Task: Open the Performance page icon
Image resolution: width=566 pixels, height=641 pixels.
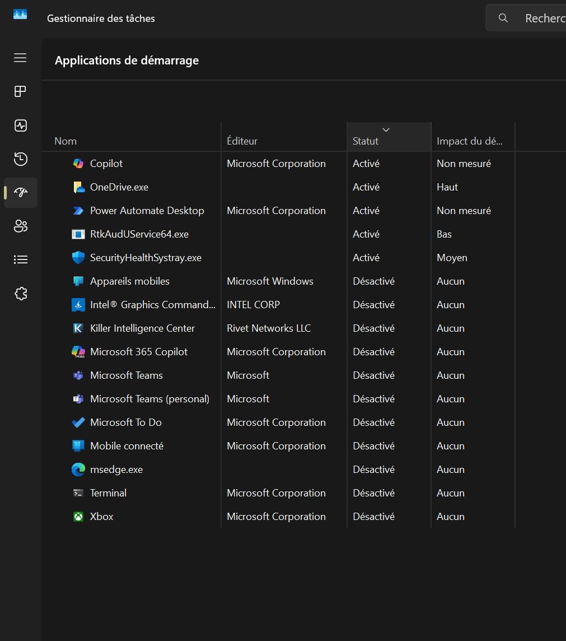Action: point(20,125)
